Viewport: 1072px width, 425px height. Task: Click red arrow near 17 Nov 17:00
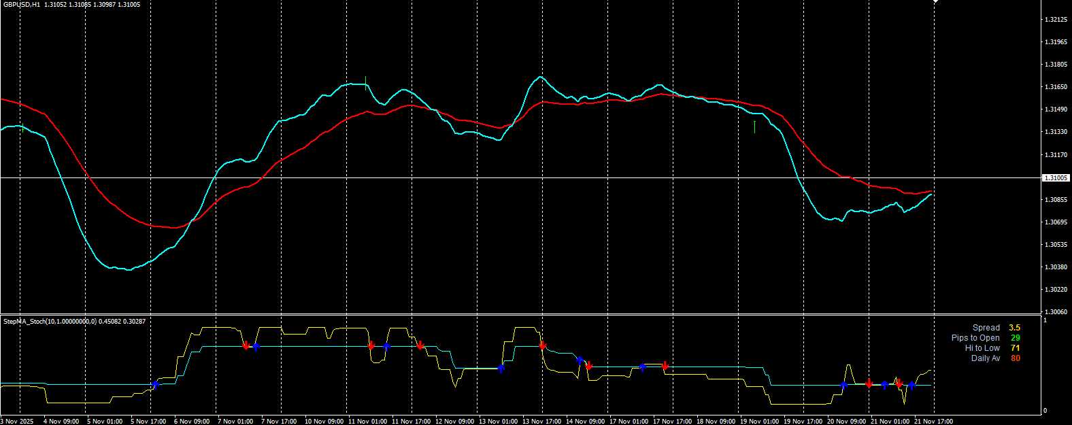pos(665,366)
